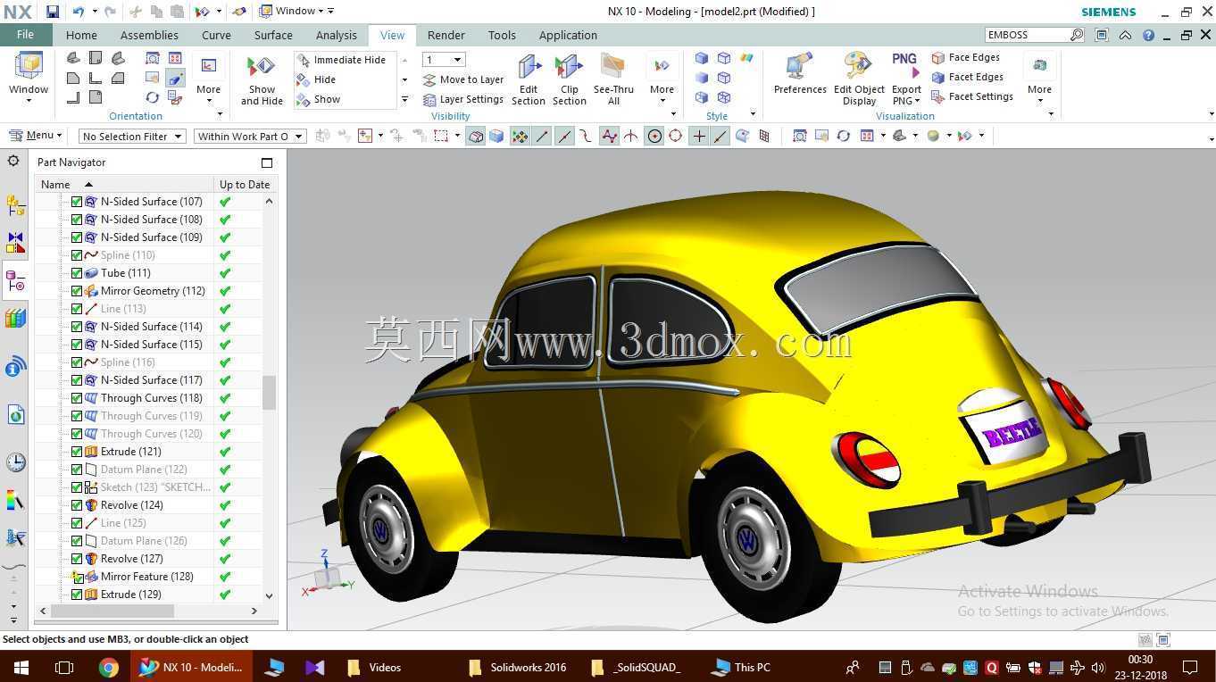Open the Application tab
This screenshot has width=1216, height=682.
tap(568, 35)
